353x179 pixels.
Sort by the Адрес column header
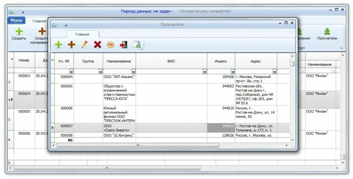[256, 61]
